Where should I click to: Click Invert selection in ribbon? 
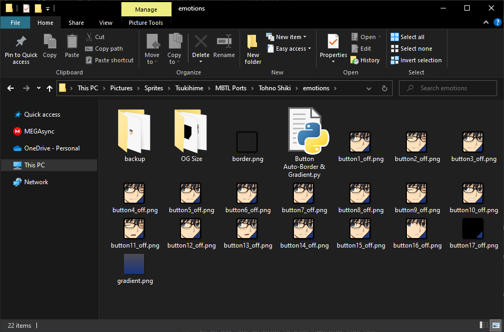point(416,60)
